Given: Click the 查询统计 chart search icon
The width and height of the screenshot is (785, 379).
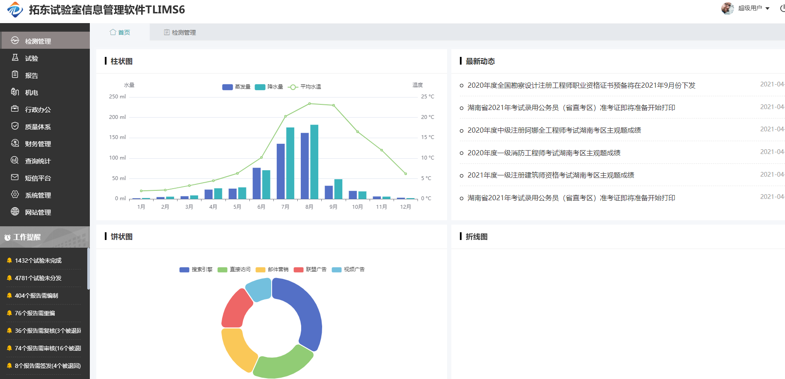Looking at the screenshot, I should click(x=15, y=160).
